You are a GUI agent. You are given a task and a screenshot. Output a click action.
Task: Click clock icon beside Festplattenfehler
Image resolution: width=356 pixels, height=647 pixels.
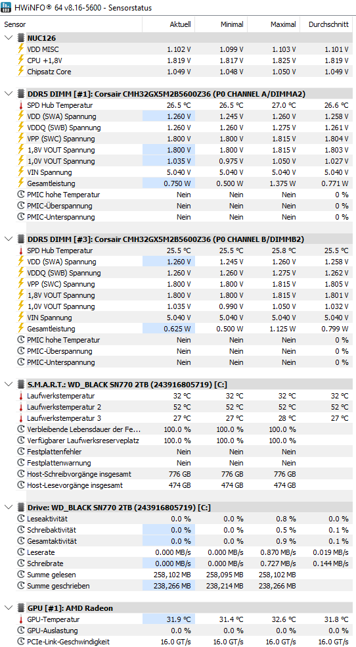click(20, 452)
